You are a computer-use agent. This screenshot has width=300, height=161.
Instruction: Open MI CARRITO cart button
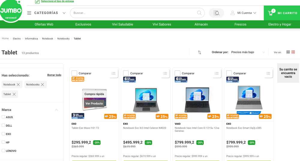[282, 13]
